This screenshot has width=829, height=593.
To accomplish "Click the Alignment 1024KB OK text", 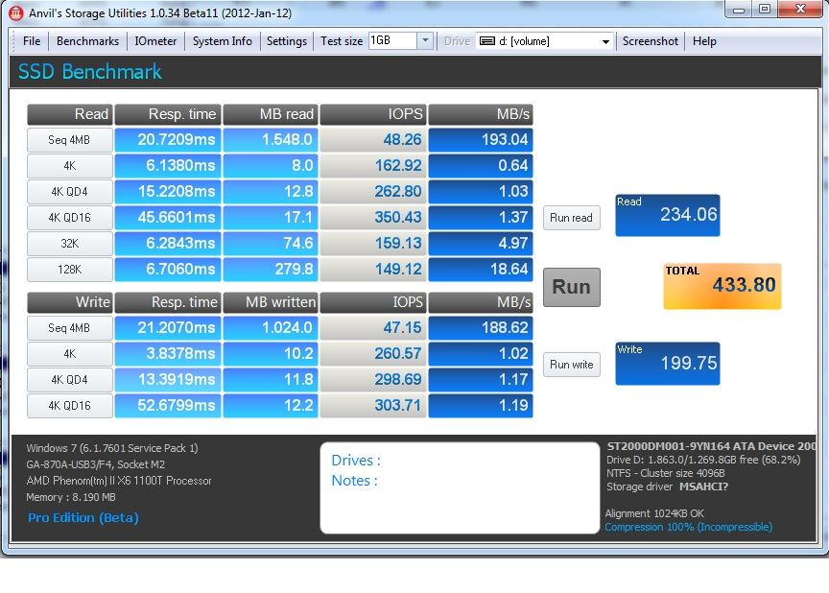I will coord(654,513).
